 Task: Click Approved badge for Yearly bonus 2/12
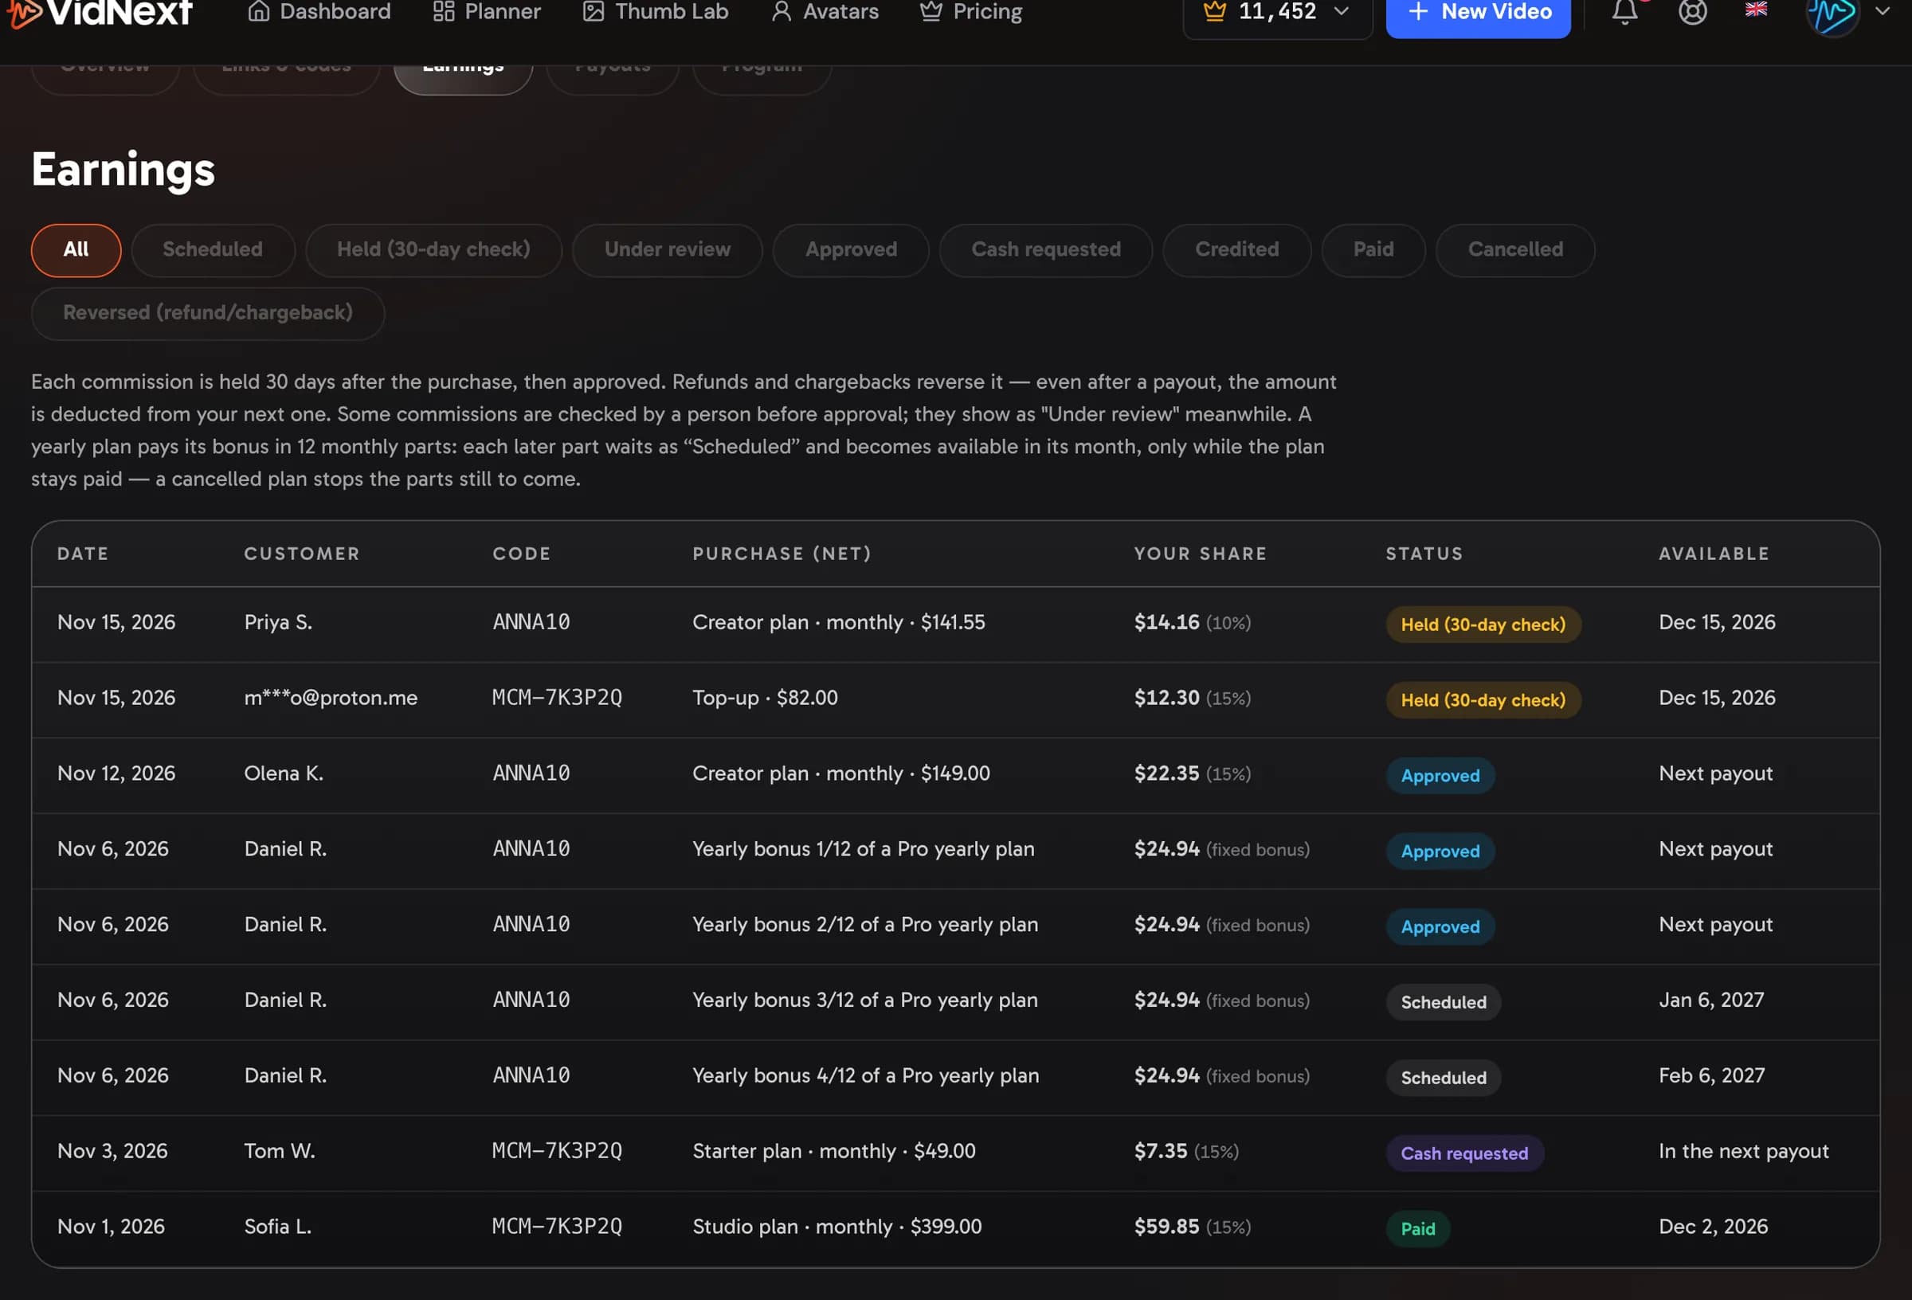(1440, 927)
